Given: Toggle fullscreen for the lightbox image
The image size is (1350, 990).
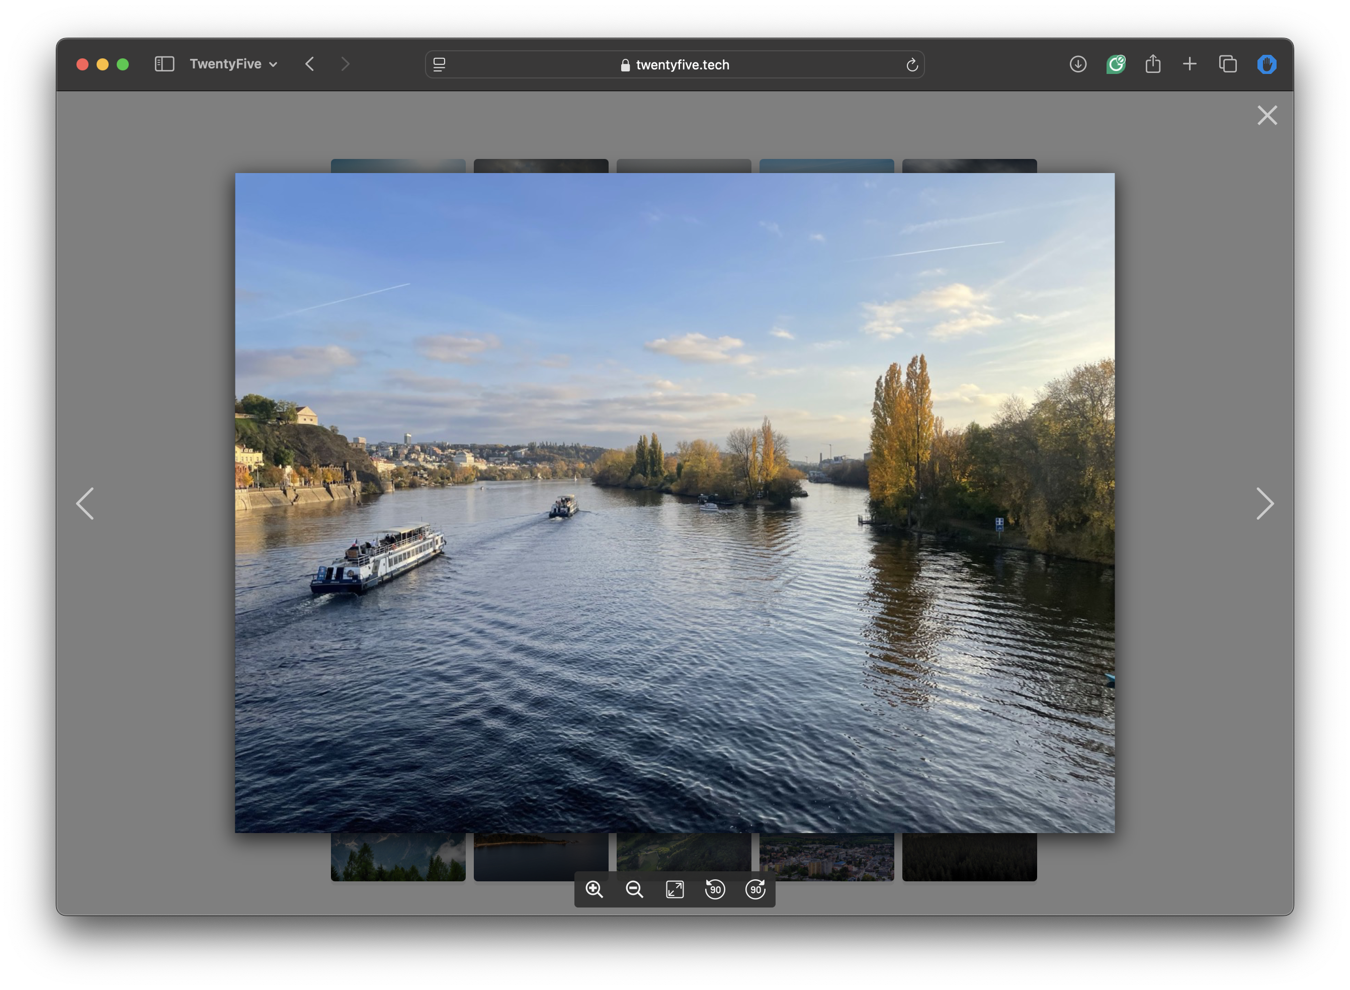Looking at the screenshot, I should pos(674,889).
